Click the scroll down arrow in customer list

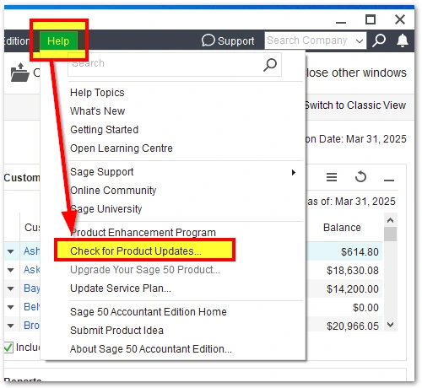coord(390,325)
